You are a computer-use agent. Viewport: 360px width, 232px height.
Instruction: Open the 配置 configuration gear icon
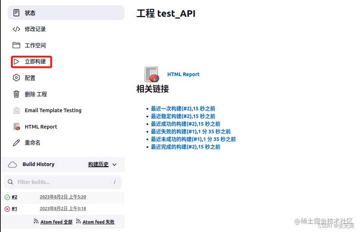(16, 78)
